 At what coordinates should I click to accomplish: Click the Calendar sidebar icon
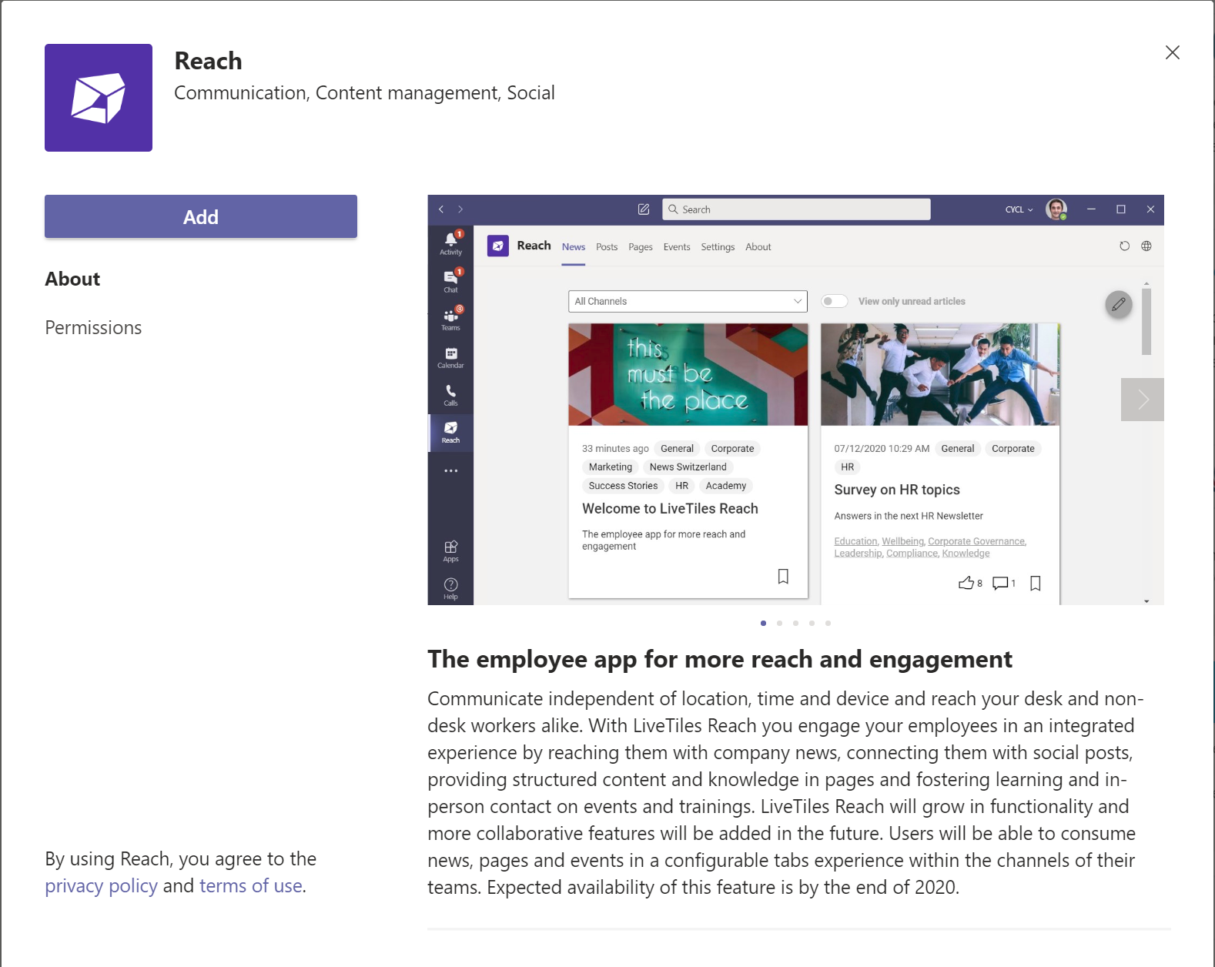pyautogui.click(x=451, y=357)
